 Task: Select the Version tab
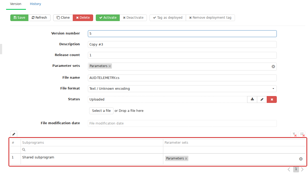[16, 4]
